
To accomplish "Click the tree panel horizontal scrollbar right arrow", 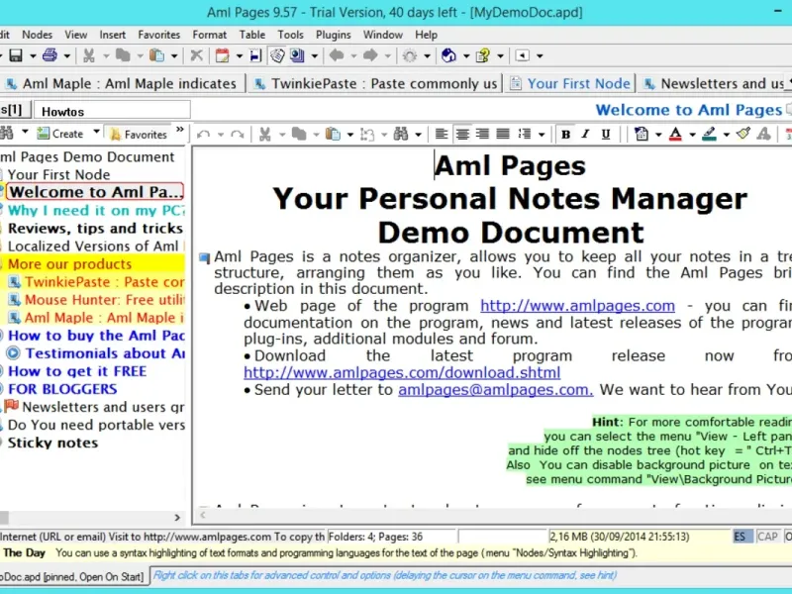I will (x=177, y=517).
